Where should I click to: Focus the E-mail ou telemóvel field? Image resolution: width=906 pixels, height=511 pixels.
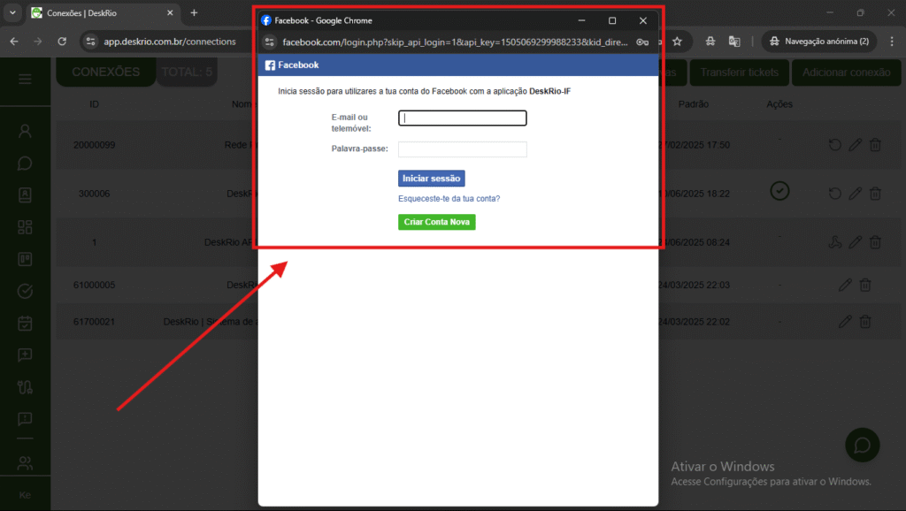(462, 118)
